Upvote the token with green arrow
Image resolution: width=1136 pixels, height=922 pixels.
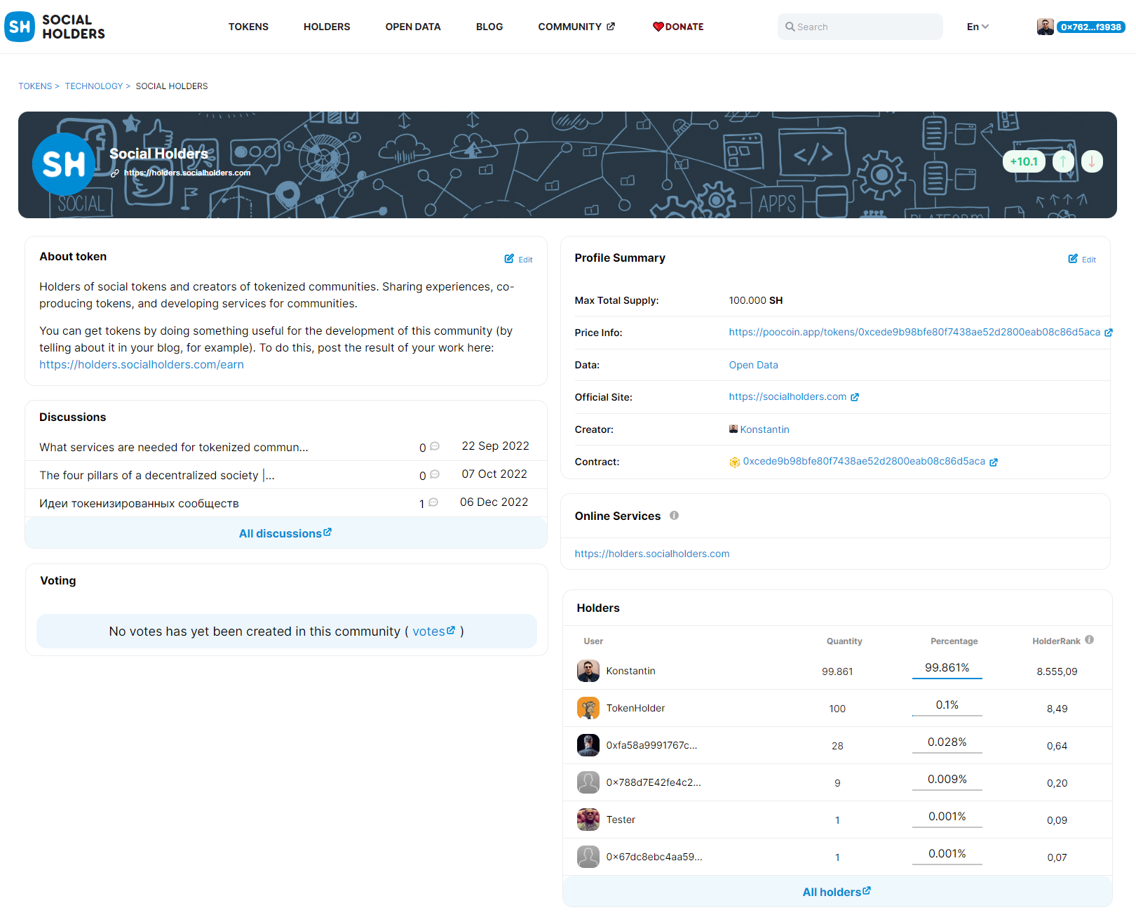point(1063,161)
